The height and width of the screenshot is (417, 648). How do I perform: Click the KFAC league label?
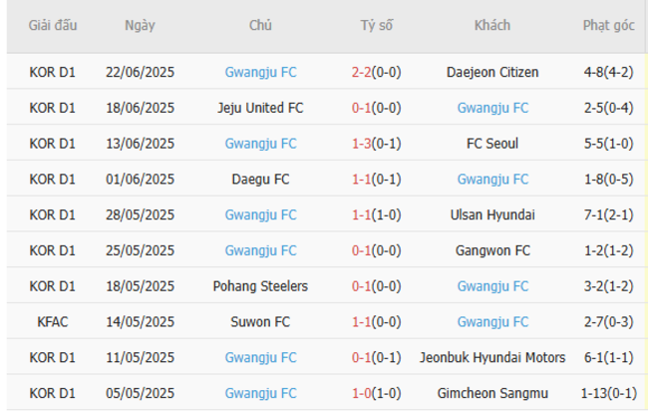pos(53,321)
